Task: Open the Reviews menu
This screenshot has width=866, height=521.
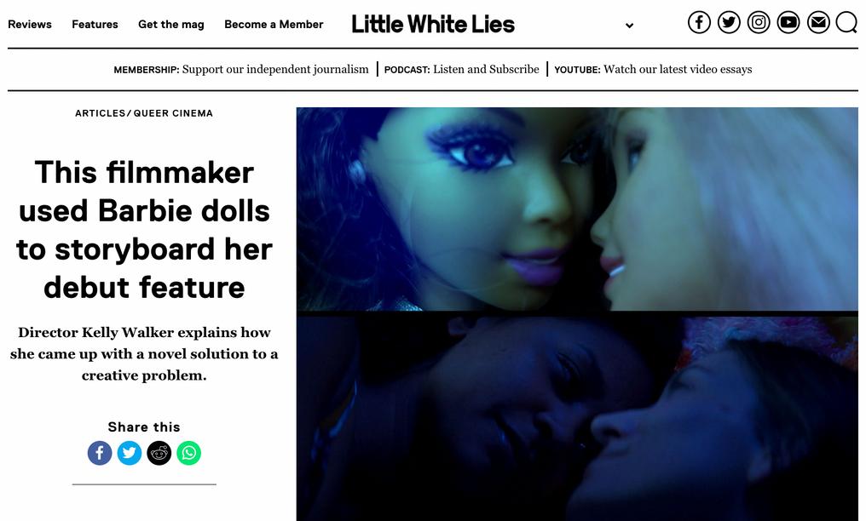Action: click(30, 24)
